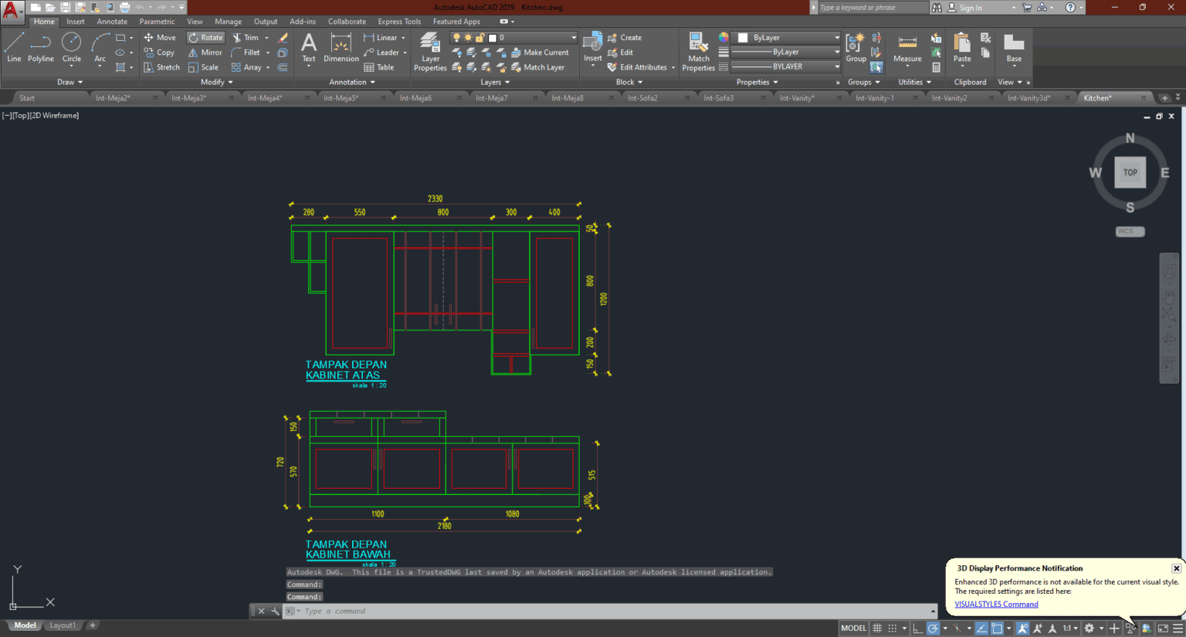Open the Parametric ribbon tab
Viewport: 1186px width, 637px height.
click(157, 21)
